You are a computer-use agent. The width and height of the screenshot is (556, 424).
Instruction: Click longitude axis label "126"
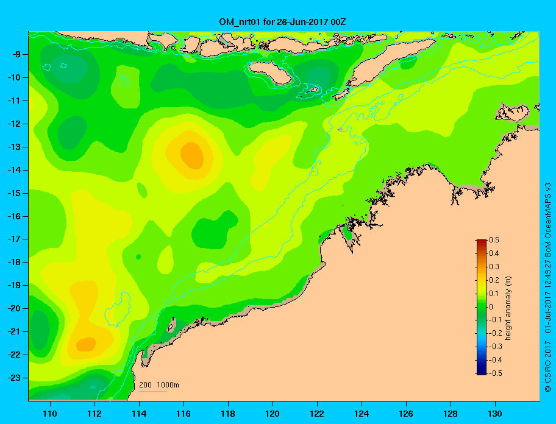406,414
